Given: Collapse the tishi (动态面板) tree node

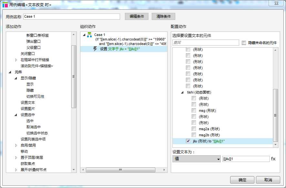Looking at the screenshot, I should coord(182,92).
